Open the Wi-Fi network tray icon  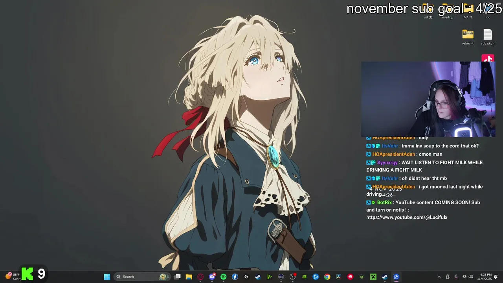464,277
